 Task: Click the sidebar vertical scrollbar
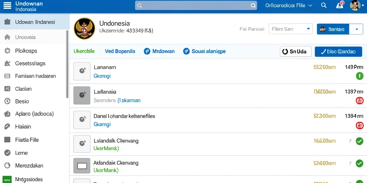point(67,64)
